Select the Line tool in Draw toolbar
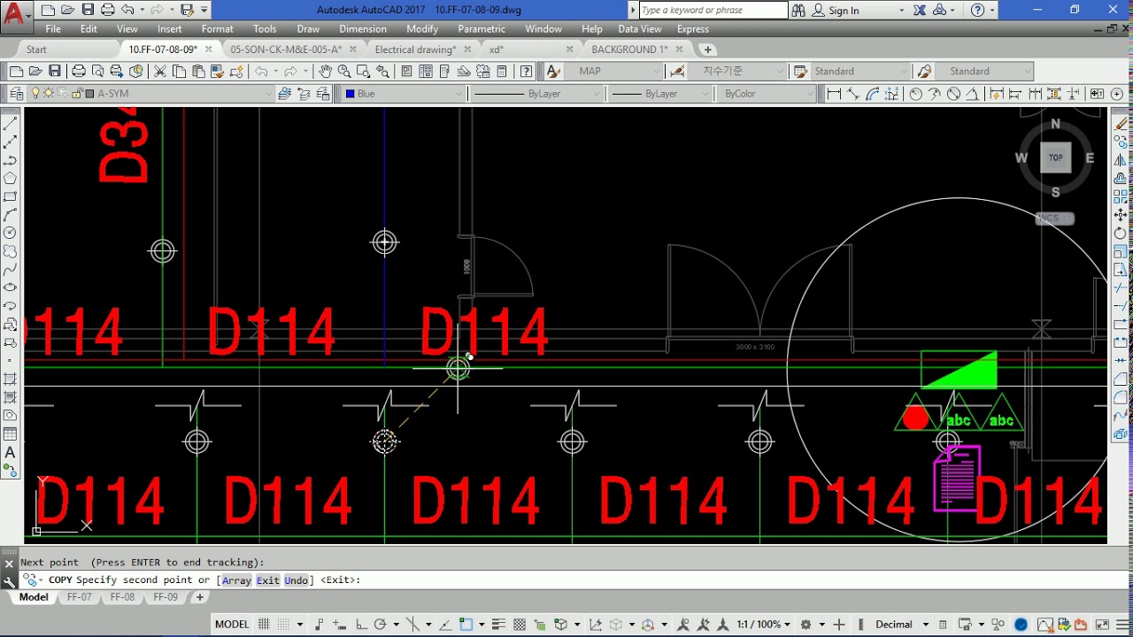This screenshot has width=1133, height=637. click(x=11, y=124)
